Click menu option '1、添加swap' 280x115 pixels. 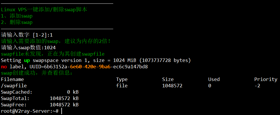click(17, 16)
